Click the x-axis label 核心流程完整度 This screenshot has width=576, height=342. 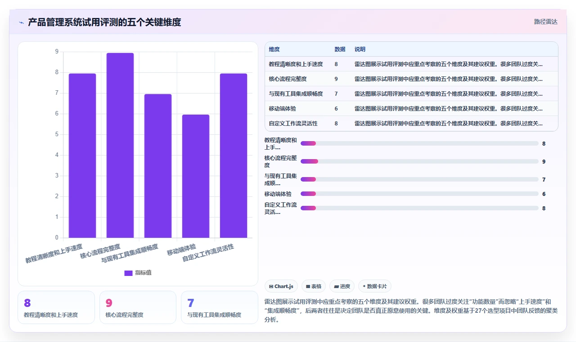coord(100,252)
